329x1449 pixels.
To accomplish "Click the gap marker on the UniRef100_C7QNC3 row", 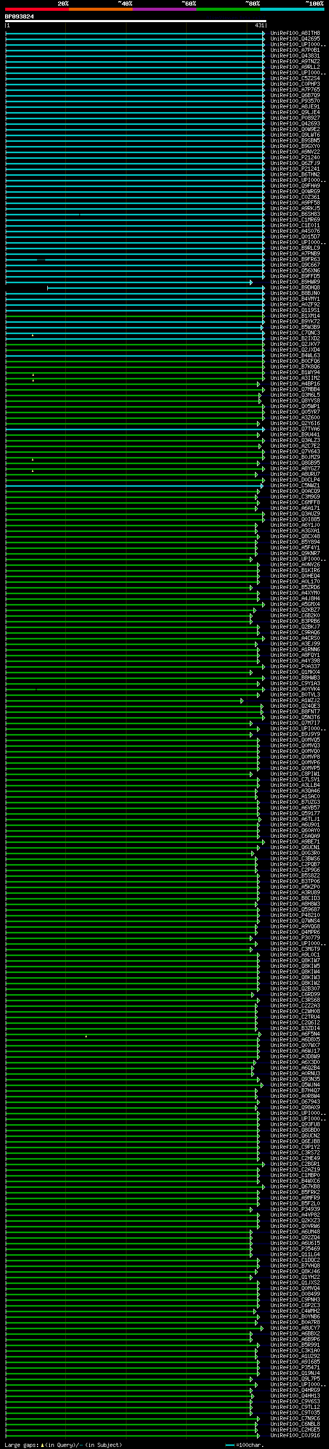I will [32, 335].
